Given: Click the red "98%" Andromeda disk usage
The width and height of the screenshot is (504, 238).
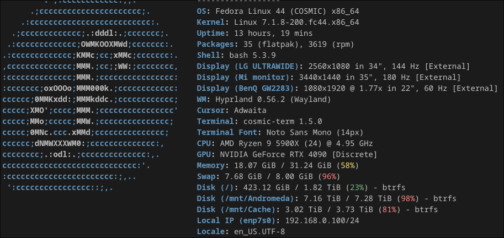Looking at the screenshot, I should [x=407, y=198].
